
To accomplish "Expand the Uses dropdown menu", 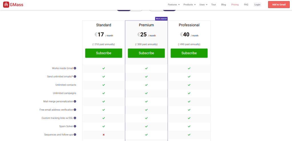I will 203,5.
